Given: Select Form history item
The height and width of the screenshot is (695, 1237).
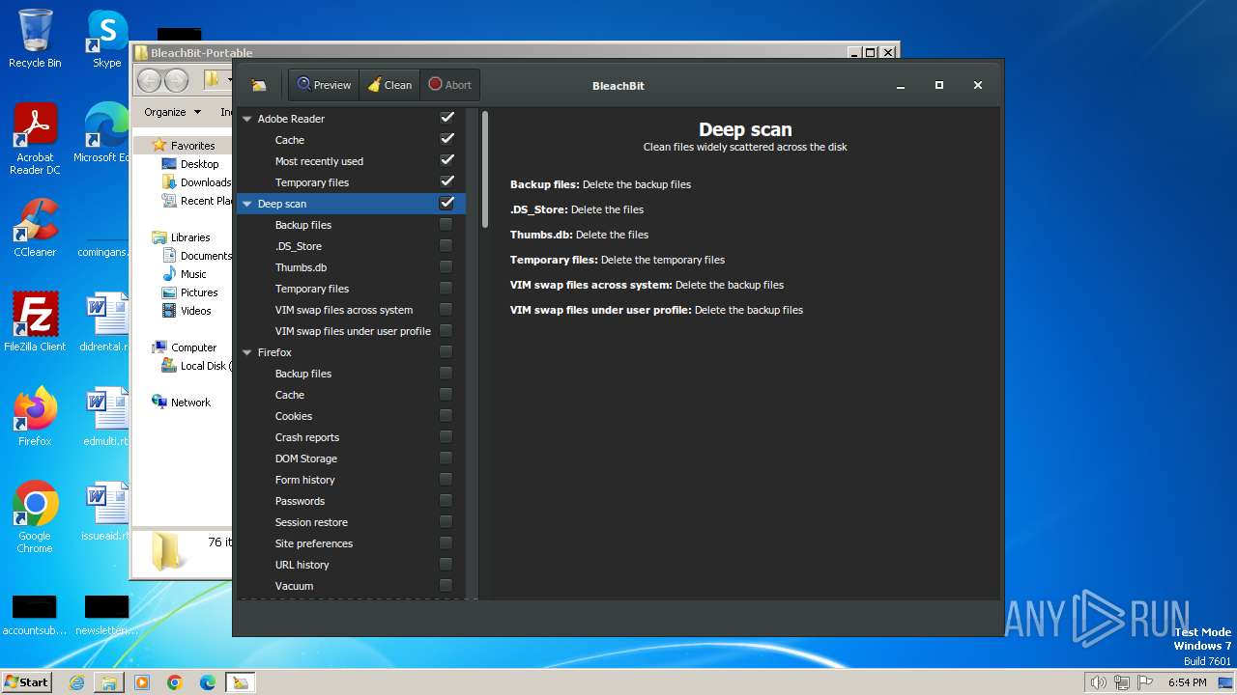Looking at the screenshot, I should click(x=305, y=480).
